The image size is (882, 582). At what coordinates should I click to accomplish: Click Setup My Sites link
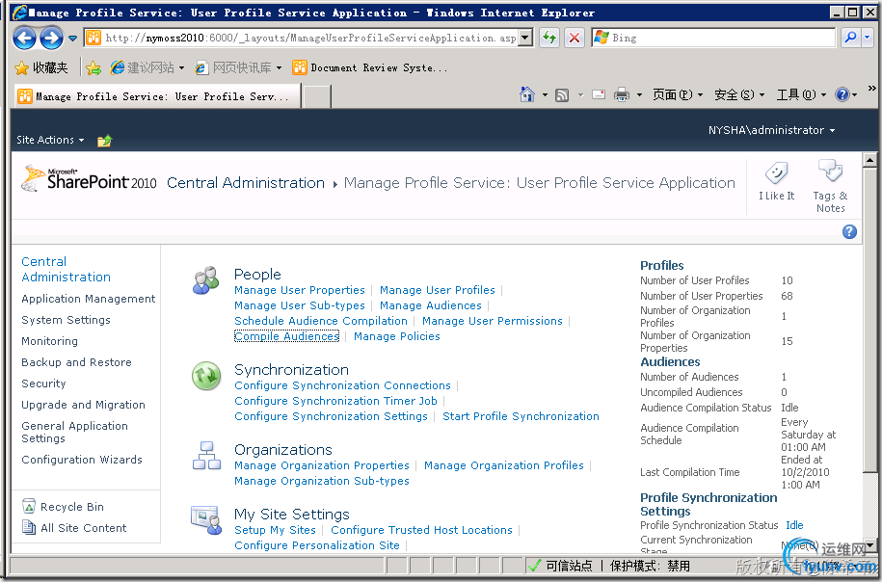coord(275,530)
